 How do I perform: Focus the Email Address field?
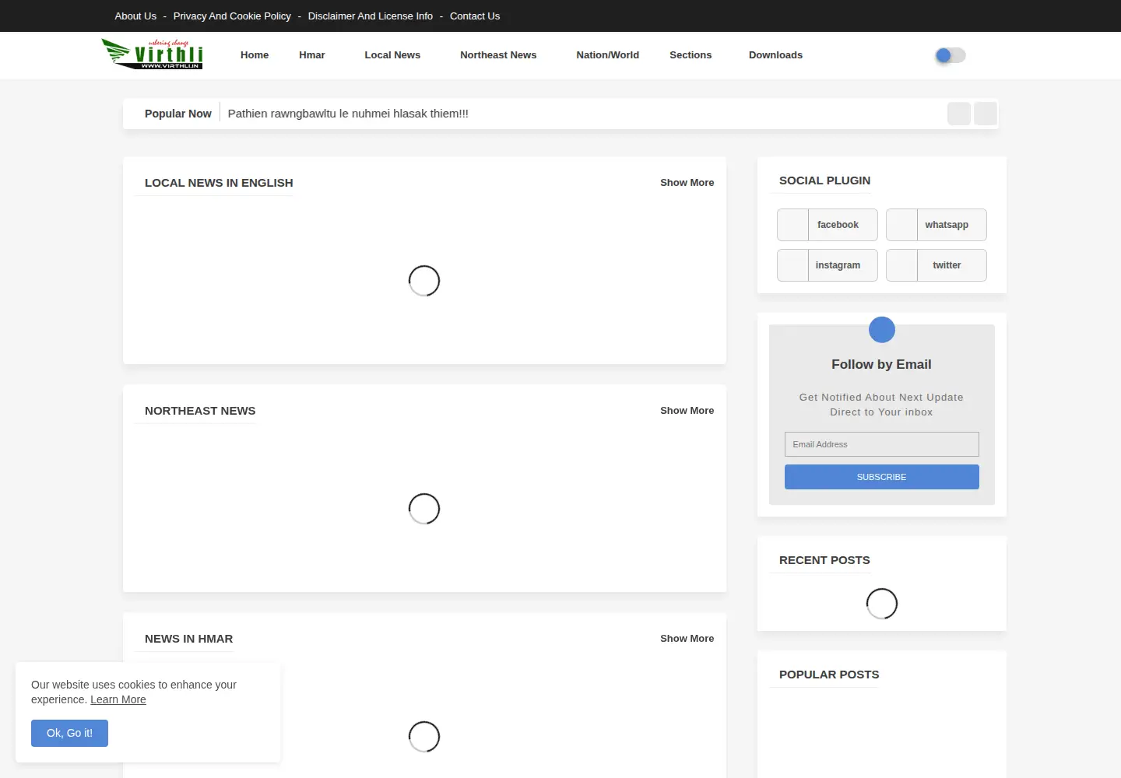pyautogui.click(x=882, y=444)
